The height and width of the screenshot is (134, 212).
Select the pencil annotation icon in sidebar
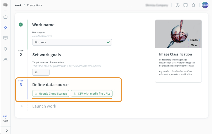tap(5, 27)
